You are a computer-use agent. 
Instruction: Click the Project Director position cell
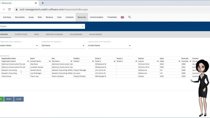coord(84,76)
